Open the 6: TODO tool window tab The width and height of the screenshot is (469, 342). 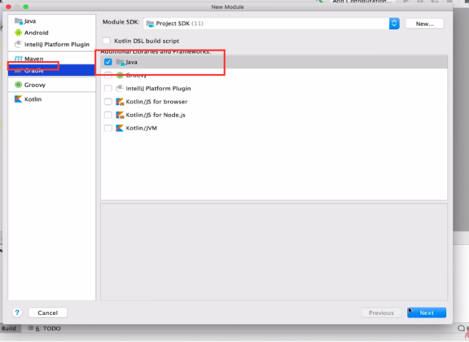click(44, 328)
